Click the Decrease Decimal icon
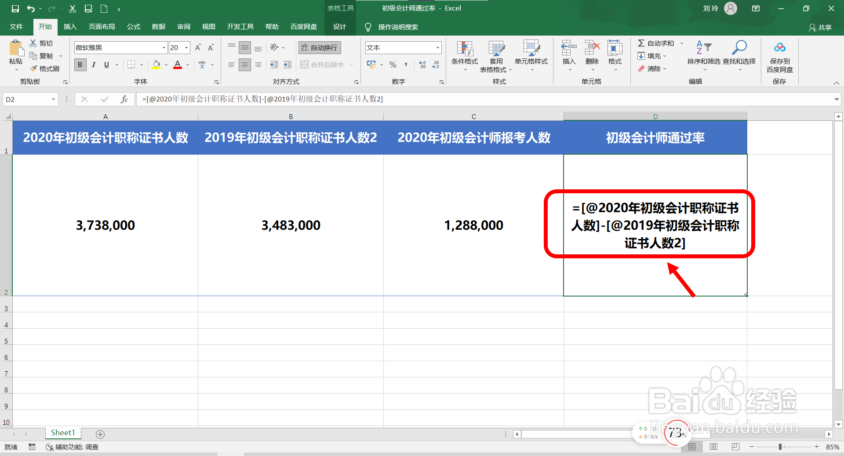 tap(436, 65)
